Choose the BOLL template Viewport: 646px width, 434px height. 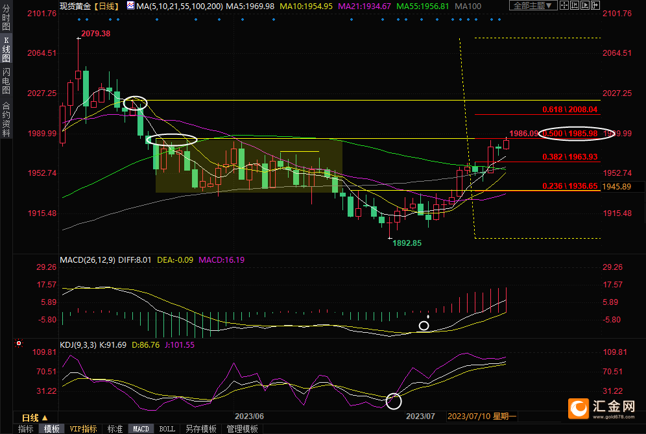pyautogui.click(x=167, y=429)
